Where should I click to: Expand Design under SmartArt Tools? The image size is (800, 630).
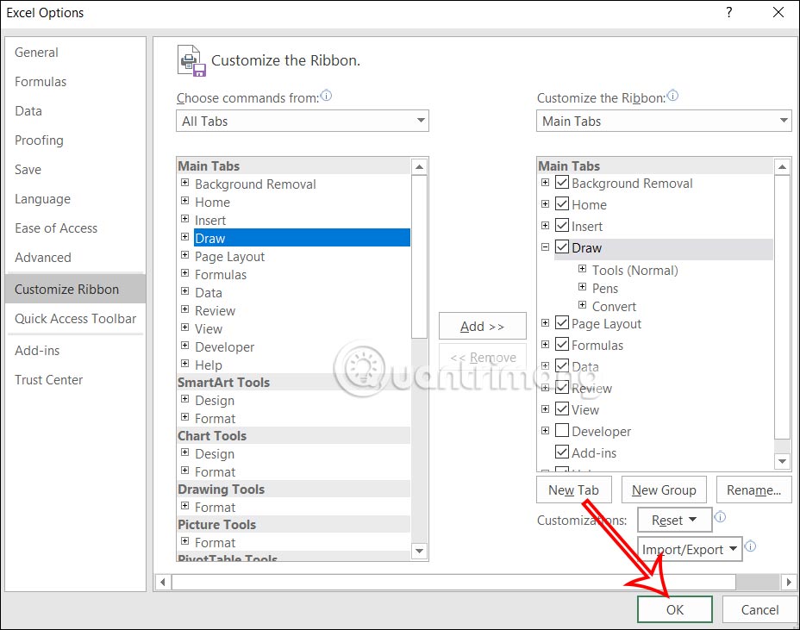(184, 399)
